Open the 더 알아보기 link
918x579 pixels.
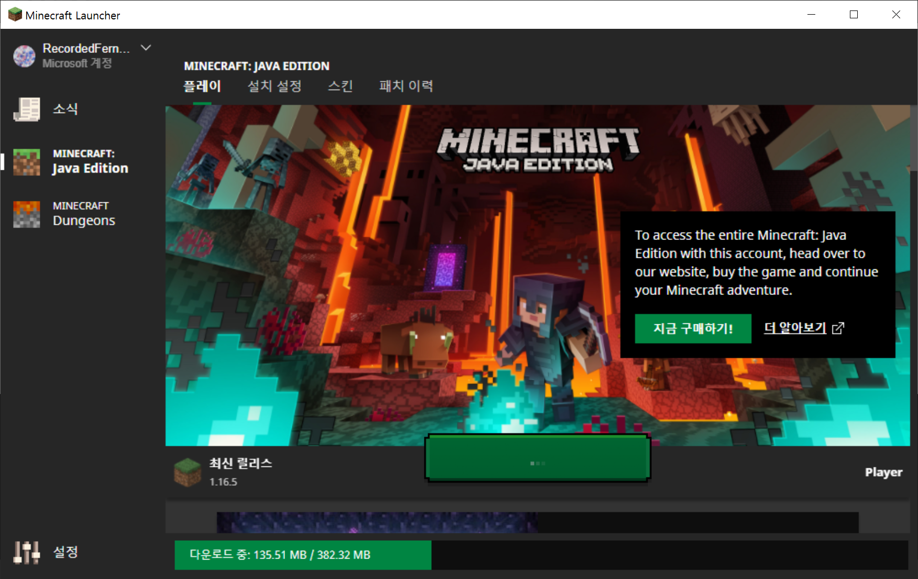795,328
